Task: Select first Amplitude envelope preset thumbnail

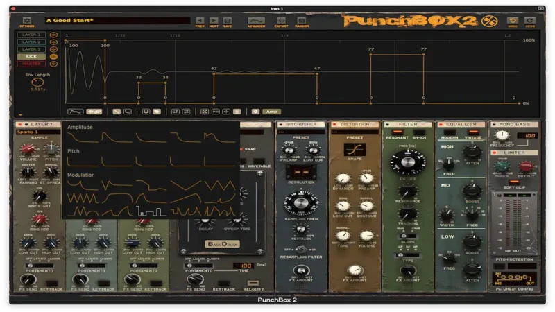Action: (82, 138)
